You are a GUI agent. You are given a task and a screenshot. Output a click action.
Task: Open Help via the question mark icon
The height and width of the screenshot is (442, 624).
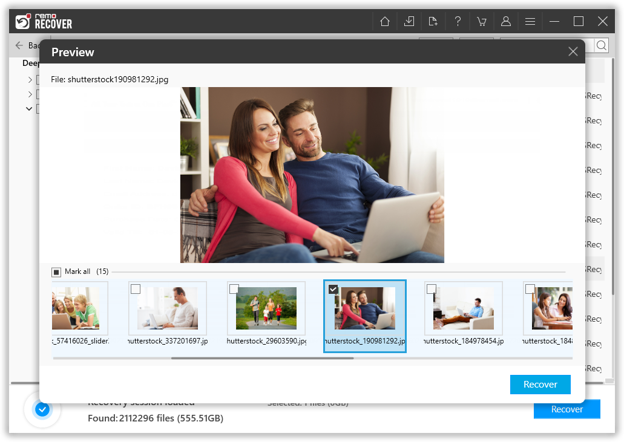[458, 21]
